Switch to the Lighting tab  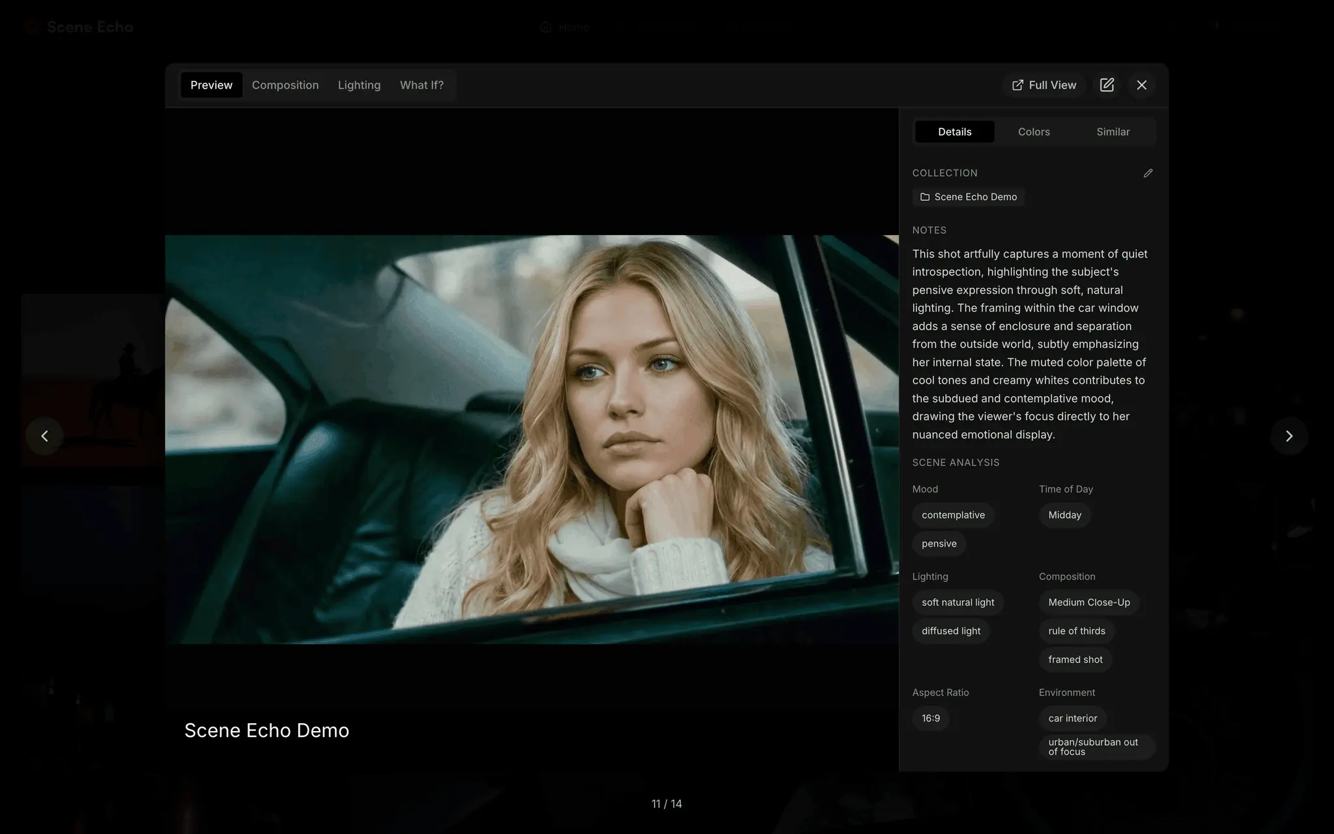[359, 85]
